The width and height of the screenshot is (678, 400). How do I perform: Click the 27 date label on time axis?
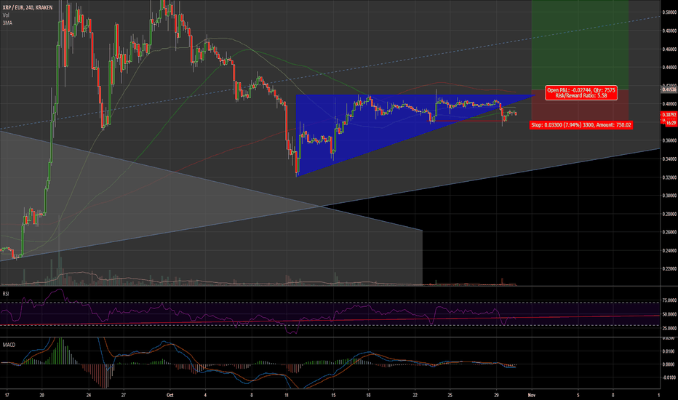click(124, 395)
